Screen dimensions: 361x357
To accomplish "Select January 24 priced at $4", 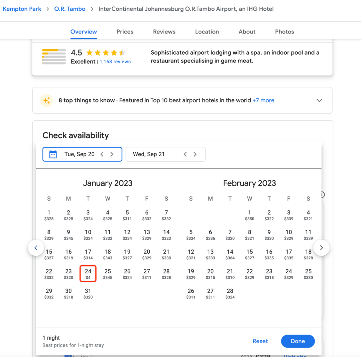I will click(88, 274).
